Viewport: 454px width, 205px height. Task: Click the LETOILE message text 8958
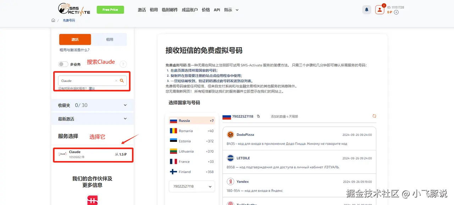coord(283,167)
